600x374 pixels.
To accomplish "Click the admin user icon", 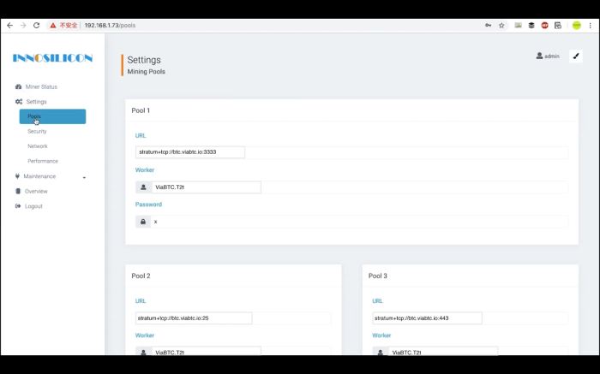I will (539, 56).
